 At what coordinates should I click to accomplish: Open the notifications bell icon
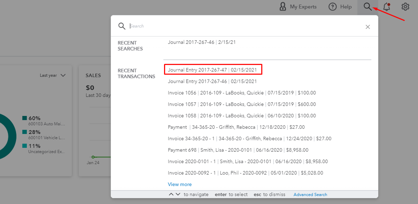pos(387,7)
